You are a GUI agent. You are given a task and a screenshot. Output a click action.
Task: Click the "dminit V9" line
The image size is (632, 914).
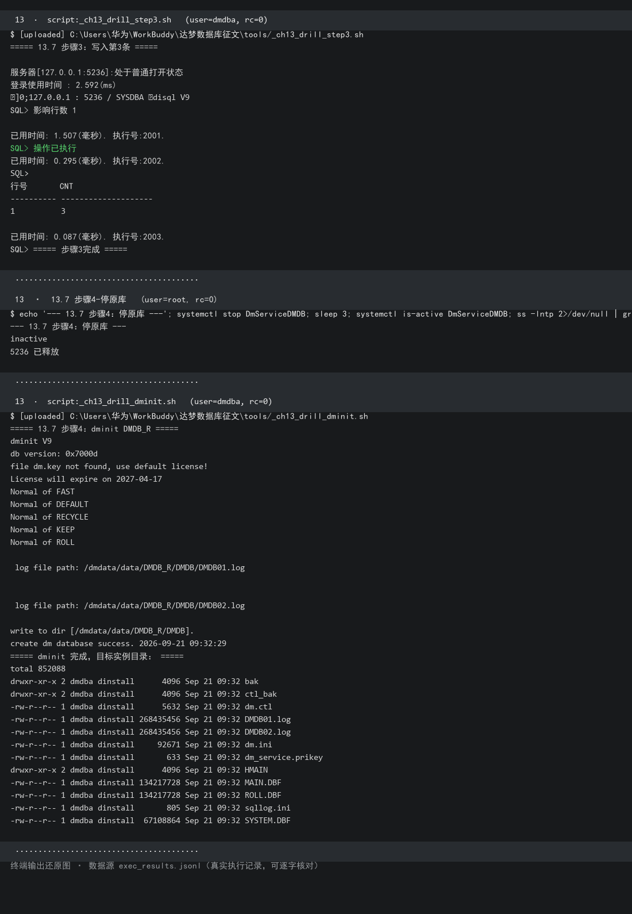click(x=31, y=441)
